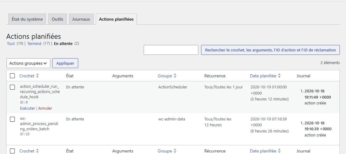346x154 pixels.
Task: Click sort arrows beside bottom Crochet footer header
Action: pyautogui.click(x=37, y=151)
